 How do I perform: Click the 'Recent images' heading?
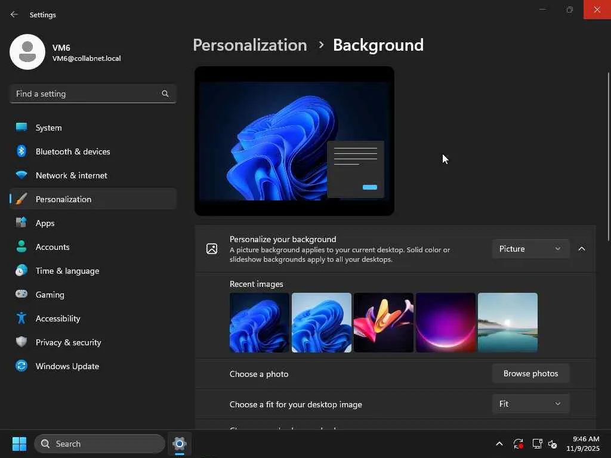(x=257, y=284)
